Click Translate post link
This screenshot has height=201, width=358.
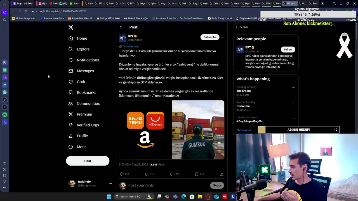pyautogui.click(x=131, y=46)
